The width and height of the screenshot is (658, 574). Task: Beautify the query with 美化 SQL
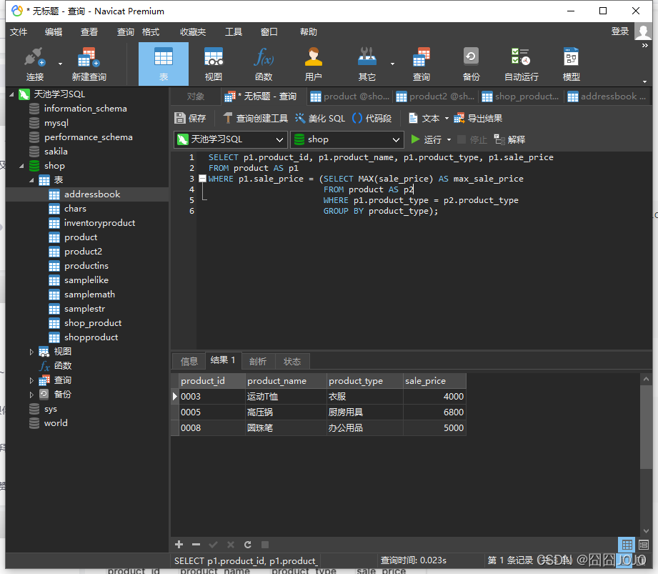(x=320, y=119)
